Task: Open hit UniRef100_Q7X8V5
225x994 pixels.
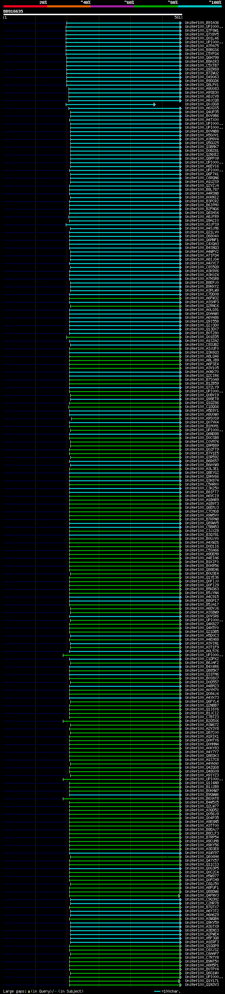Action: point(202,34)
